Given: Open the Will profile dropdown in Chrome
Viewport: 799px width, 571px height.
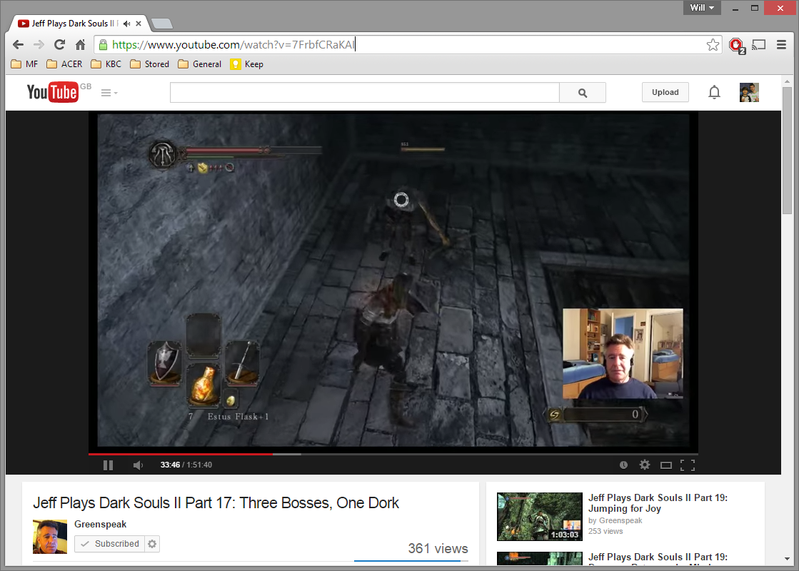Looking at the screenshot, I should point(702,8).
